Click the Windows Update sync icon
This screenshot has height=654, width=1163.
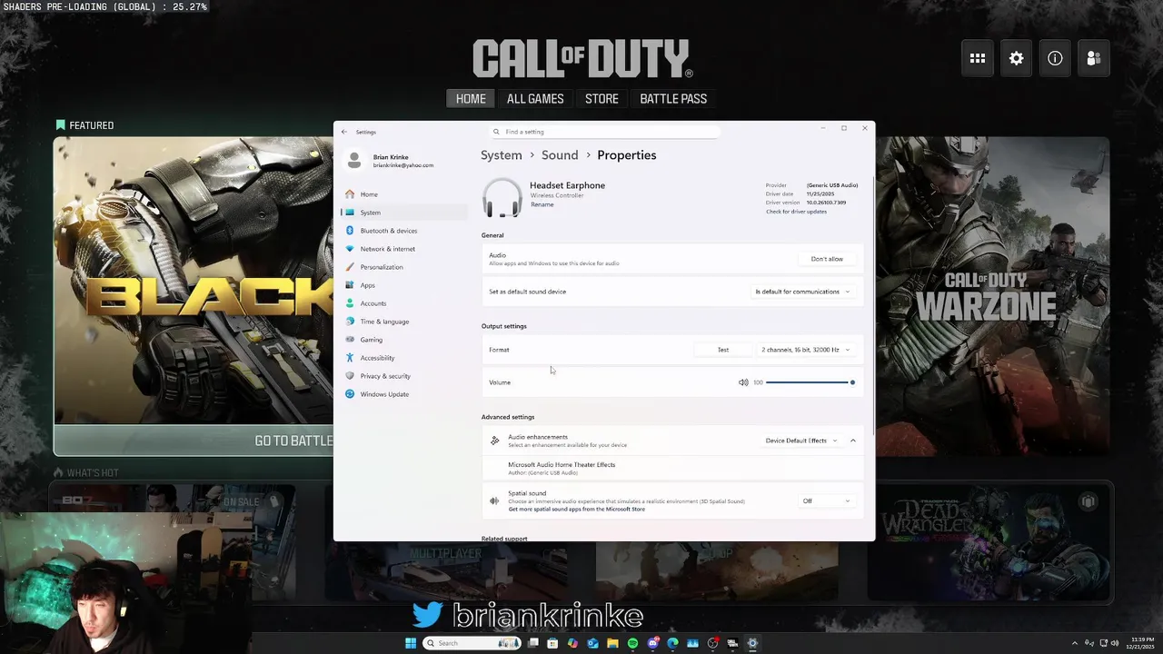tap(350, 394)
